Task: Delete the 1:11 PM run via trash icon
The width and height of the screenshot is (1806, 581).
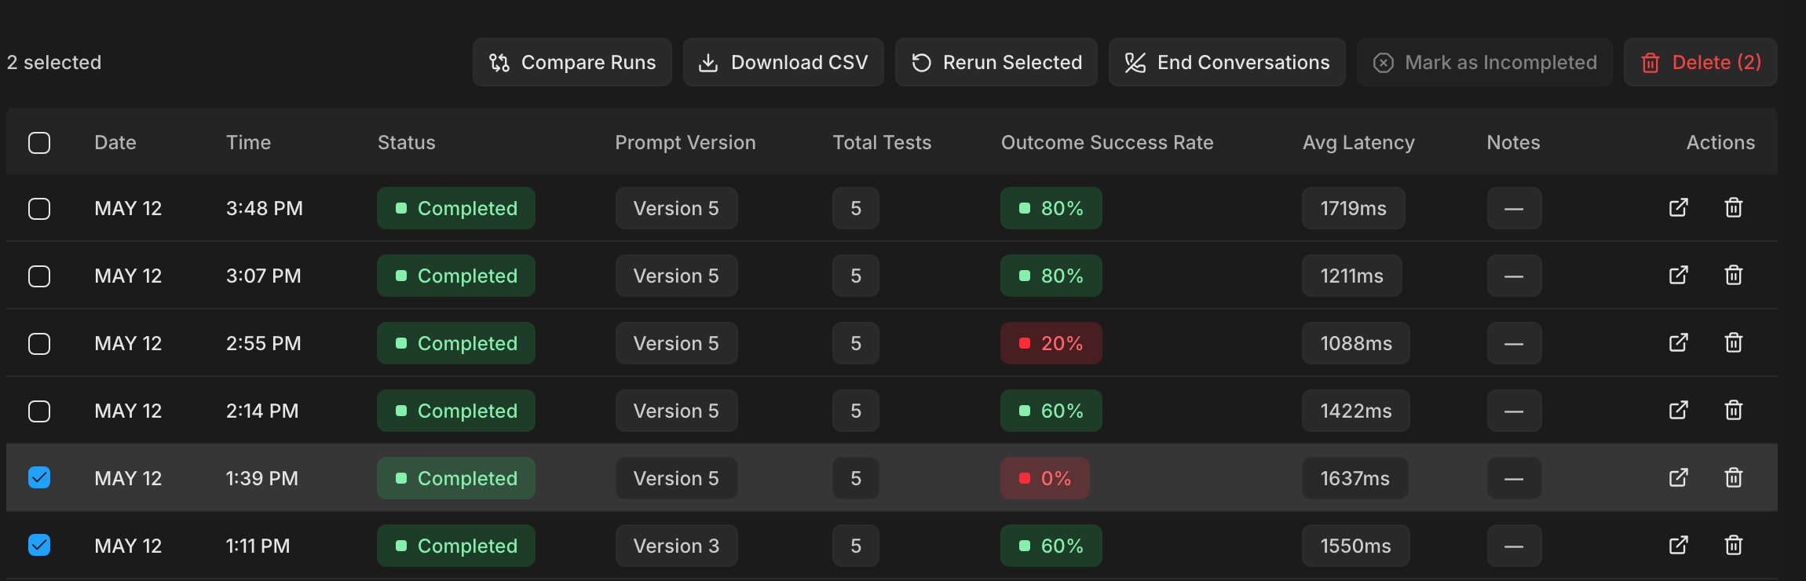Action: tap(1734, 546)
